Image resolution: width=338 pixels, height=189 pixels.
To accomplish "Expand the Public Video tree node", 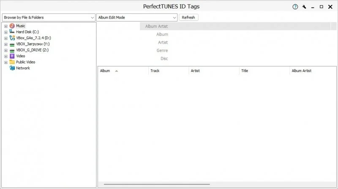I will pyautogui.click(x=6, y=62).
